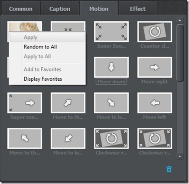Image resolution: width=189 pixels, height=184 pixels.
Task: Select the motion icon with lower-left diagonal arrow
Action: pyautogui.click(x=68, y=138)
